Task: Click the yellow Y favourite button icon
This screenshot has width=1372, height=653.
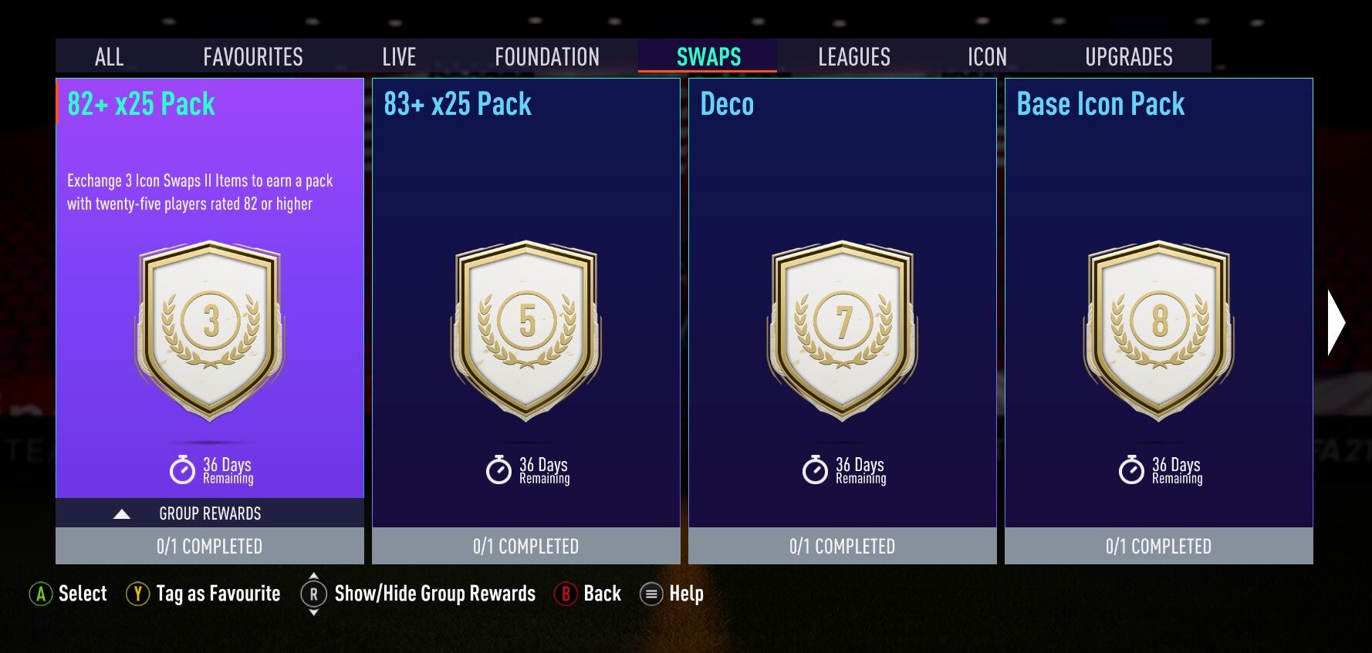Action: pos(137,594)
